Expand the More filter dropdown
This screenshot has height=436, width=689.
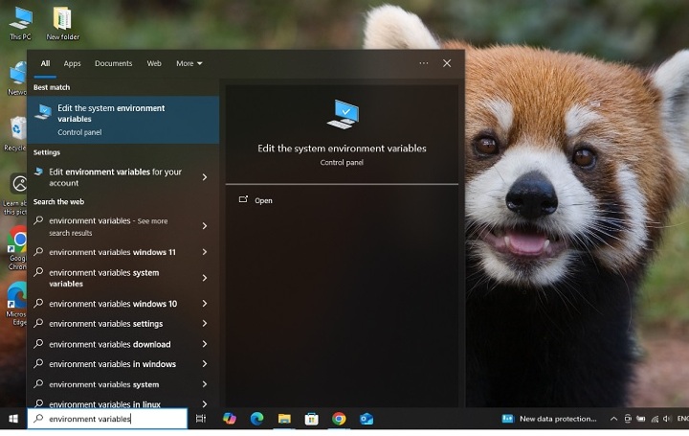189,63
